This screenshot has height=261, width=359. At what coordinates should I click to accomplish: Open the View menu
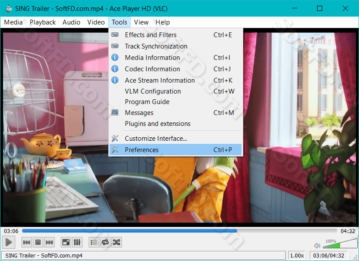pos(141,22)
